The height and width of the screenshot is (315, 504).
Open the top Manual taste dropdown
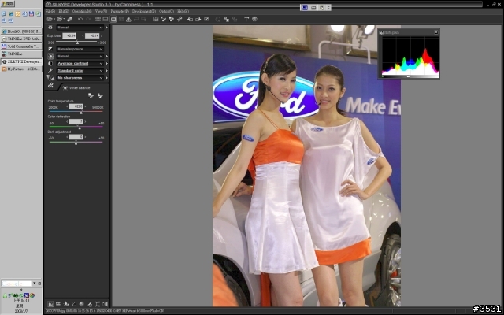tap(80, 28)
